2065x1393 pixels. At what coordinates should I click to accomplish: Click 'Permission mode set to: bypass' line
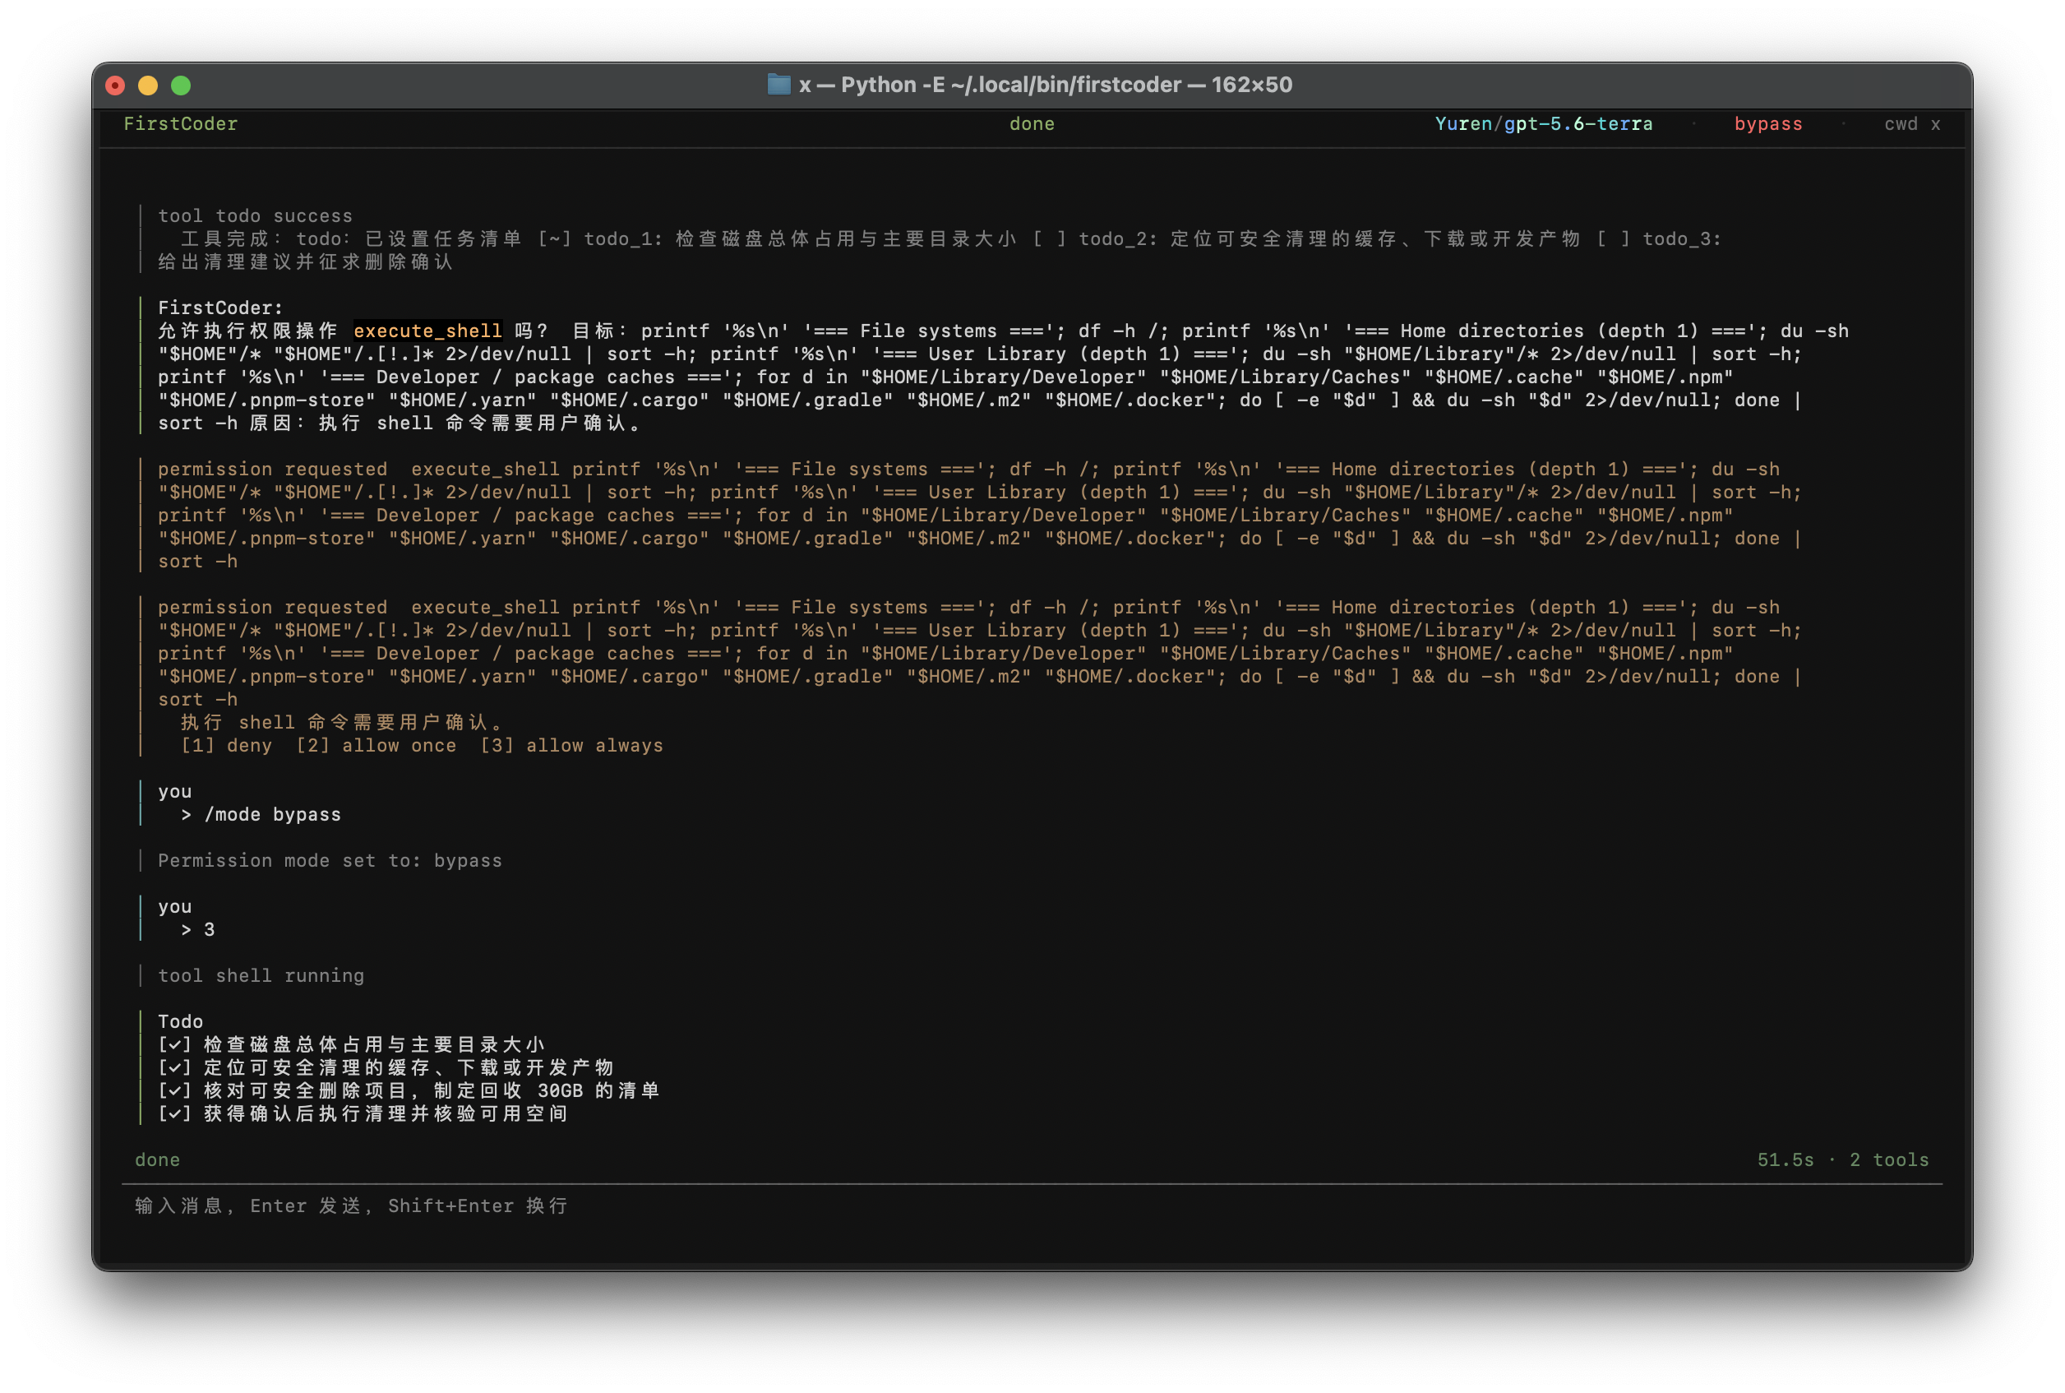[330, 860]
